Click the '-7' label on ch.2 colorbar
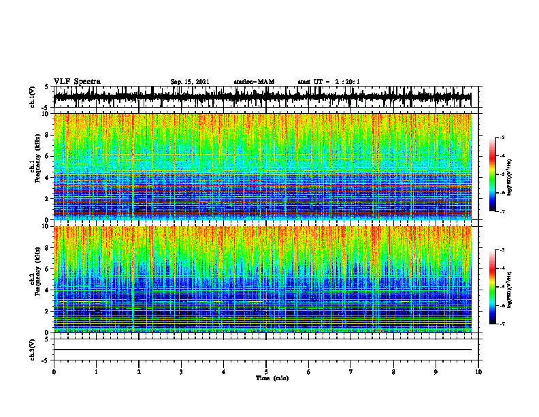Image resolution: width=539 pixels, height=417 pixels. [x=502, y=324]
